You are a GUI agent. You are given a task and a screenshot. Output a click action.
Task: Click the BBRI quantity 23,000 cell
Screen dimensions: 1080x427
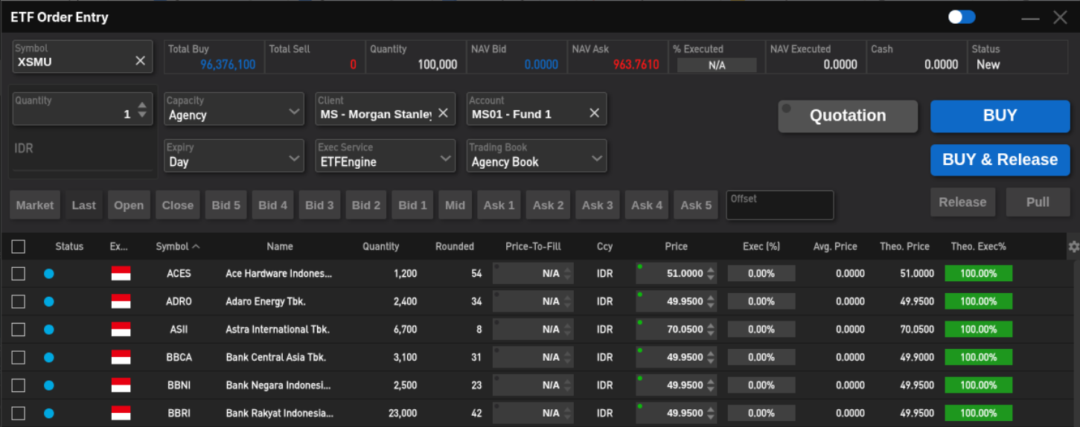tap(403, 413)
